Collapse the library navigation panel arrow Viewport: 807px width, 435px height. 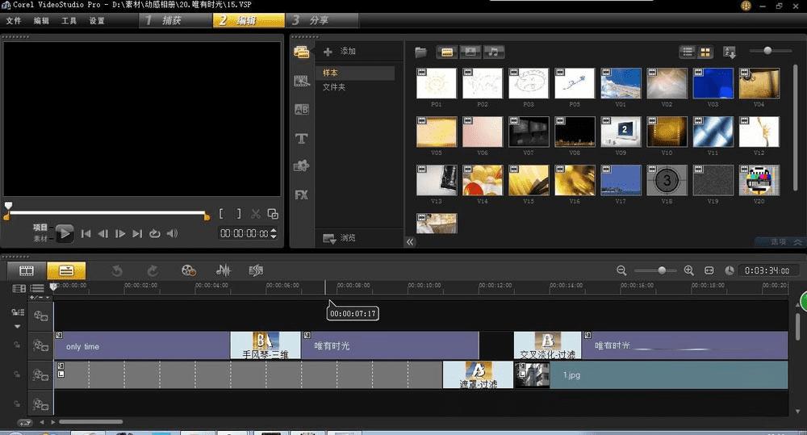point(410,241)
